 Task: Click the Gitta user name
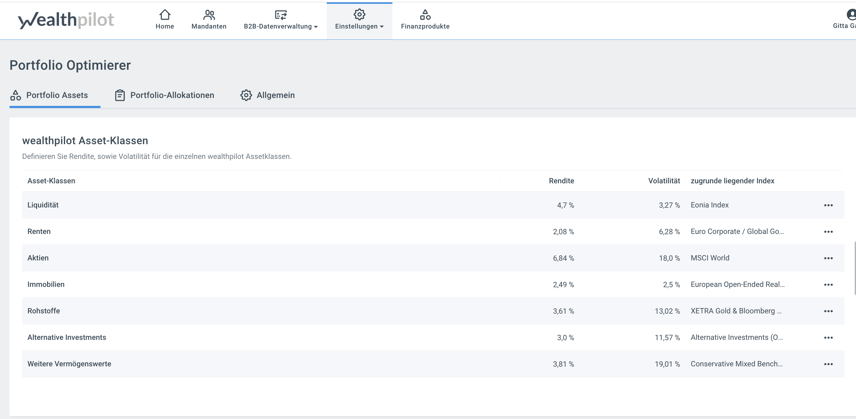[x=844, y=26]
